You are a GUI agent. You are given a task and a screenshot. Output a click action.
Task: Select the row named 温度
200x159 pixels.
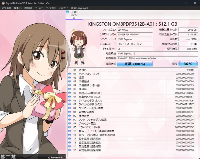tap(131, 78)
